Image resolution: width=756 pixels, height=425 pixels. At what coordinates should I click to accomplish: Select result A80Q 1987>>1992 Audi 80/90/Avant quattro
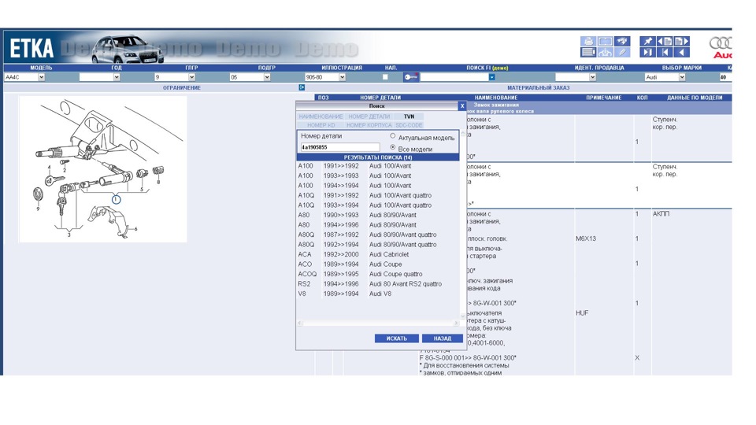(377, 235)
